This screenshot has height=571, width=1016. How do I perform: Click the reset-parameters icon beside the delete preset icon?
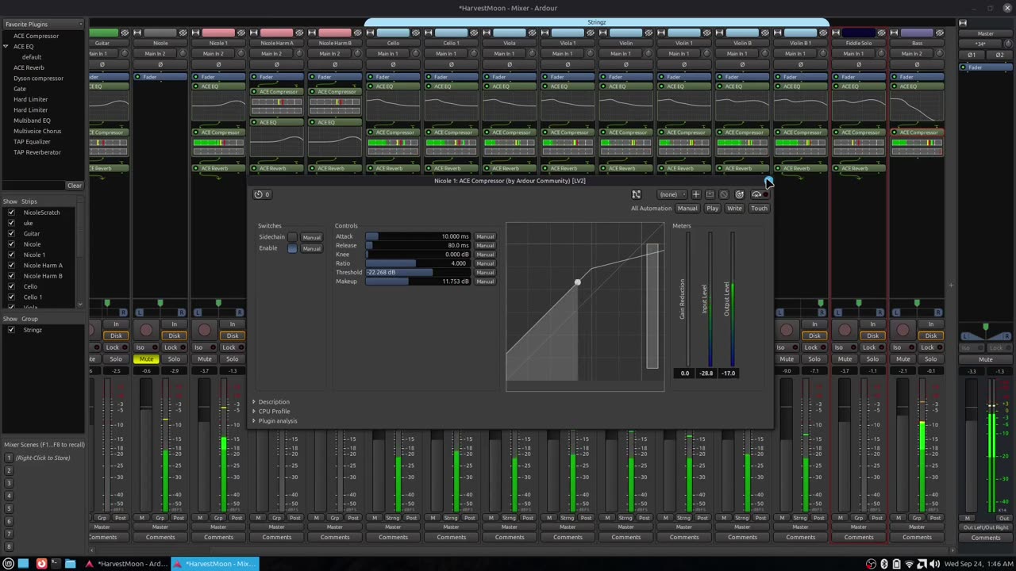click(x=739, y=194)
